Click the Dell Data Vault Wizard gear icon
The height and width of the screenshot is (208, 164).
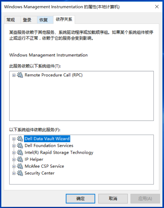pos(20,139)
